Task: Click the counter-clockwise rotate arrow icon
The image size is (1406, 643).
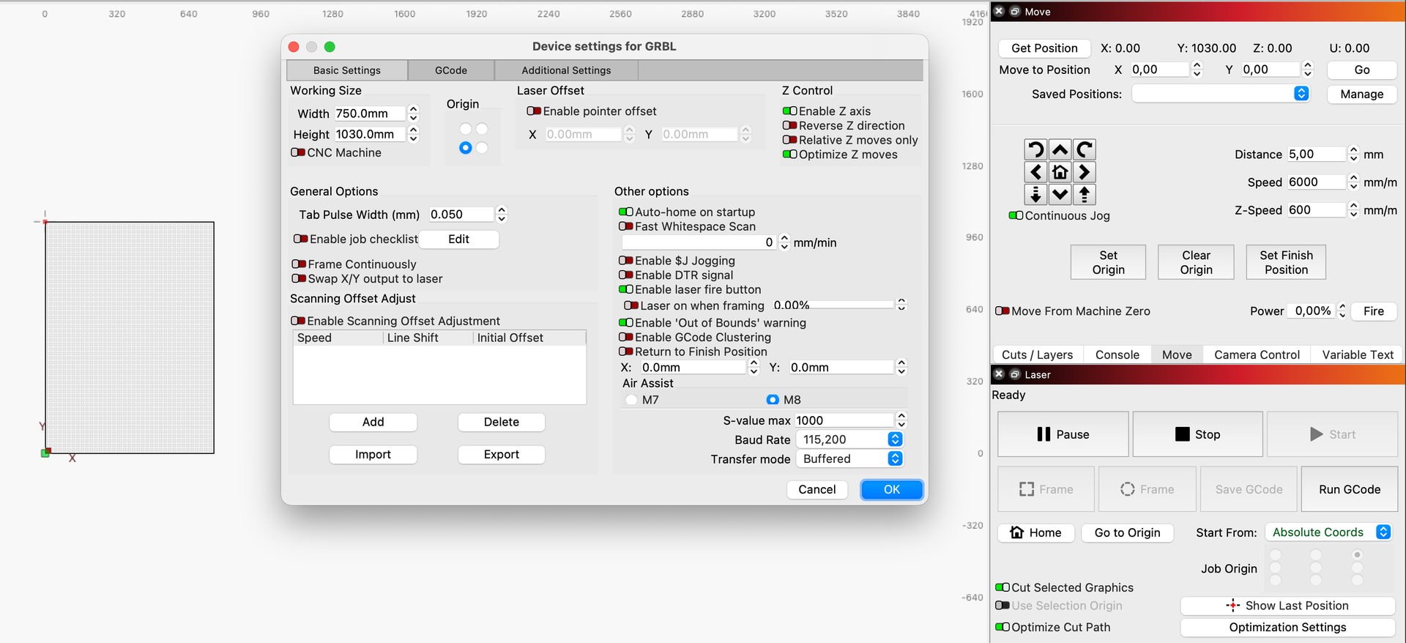Action: [x=1035, y=150]
